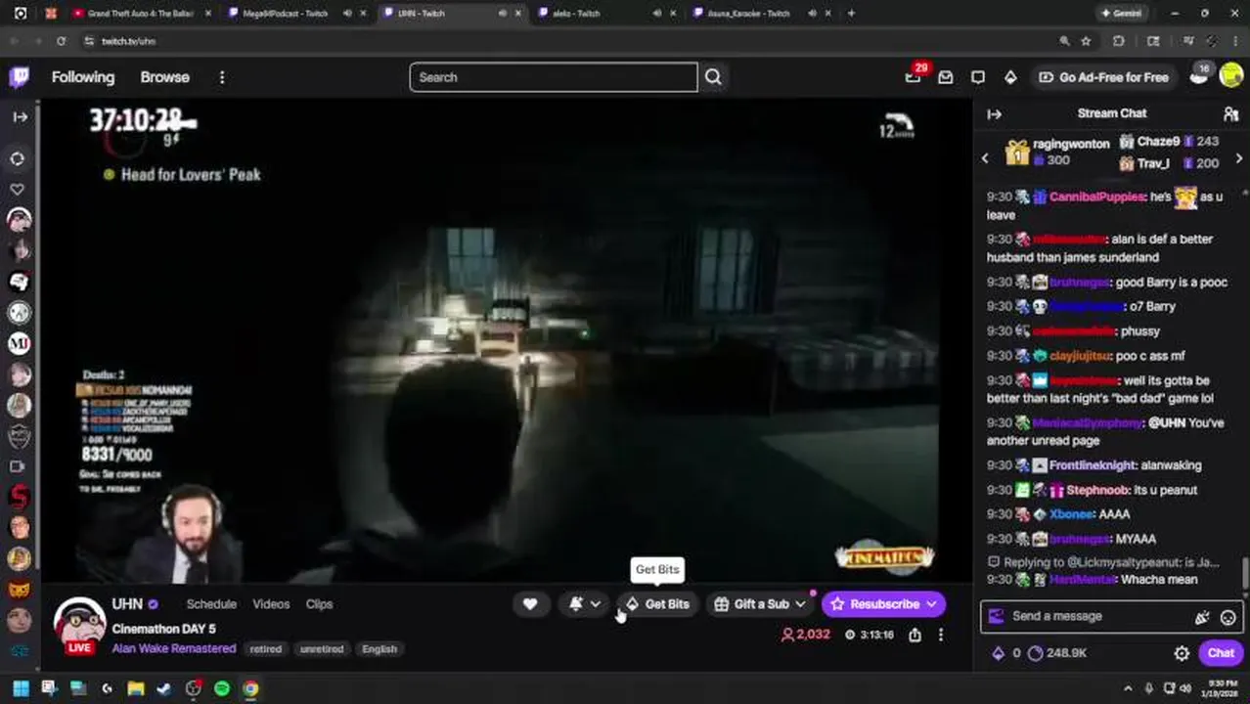Viewport: 1250px width, 704px height.
Task: Open the Windows Start button
Action: [x=20, y=688]
